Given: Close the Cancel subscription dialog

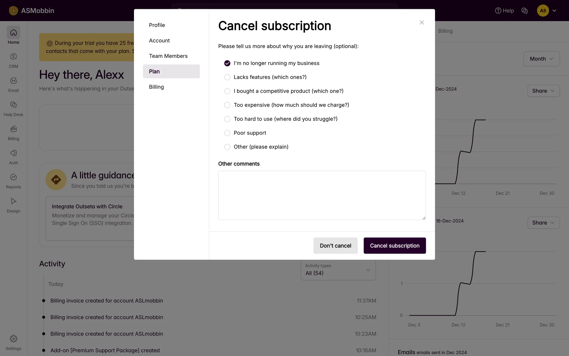Looking at the screenshot, I should point(422,23).
